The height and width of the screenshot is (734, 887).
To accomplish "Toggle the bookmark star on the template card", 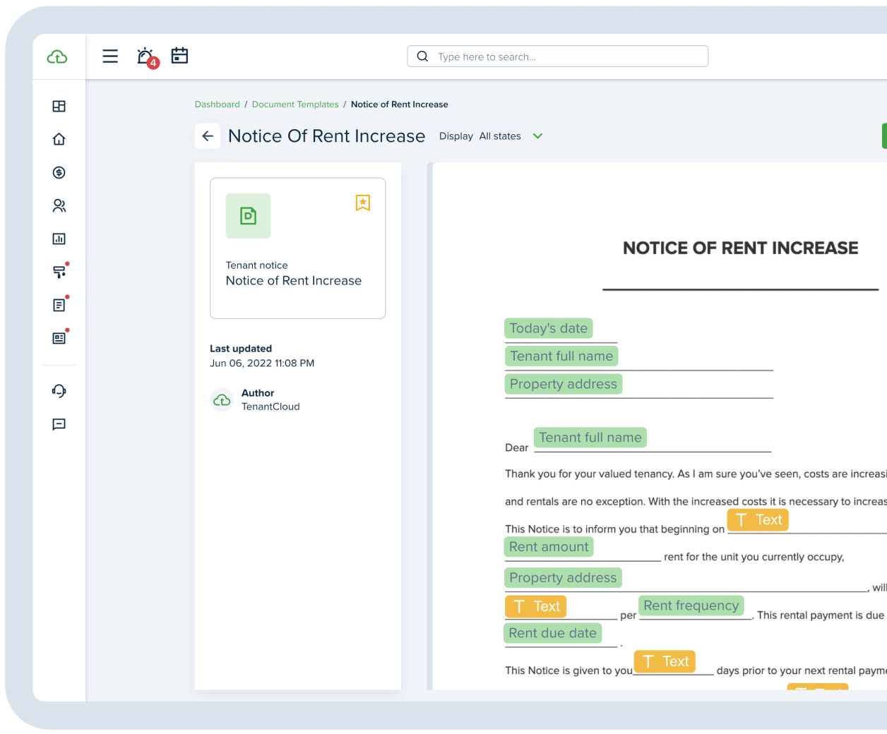I will point(362,203).
